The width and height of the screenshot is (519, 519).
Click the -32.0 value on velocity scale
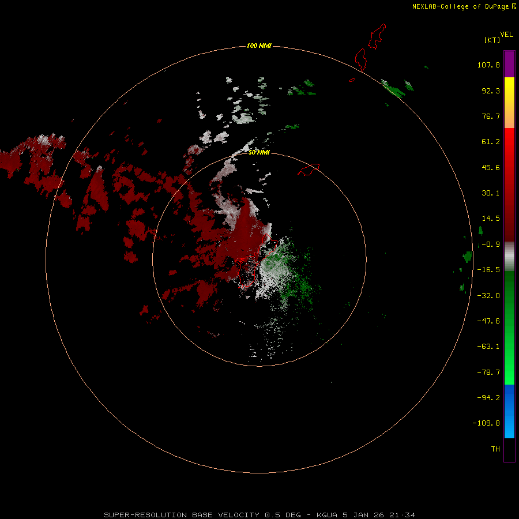[x=488, y=296]
